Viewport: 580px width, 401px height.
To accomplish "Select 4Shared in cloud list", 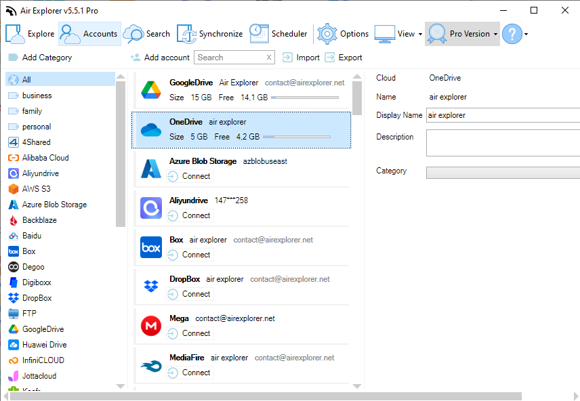I will pos(60,142).
